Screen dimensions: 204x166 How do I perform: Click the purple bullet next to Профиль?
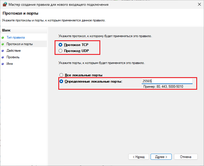(x=3, y=57)
